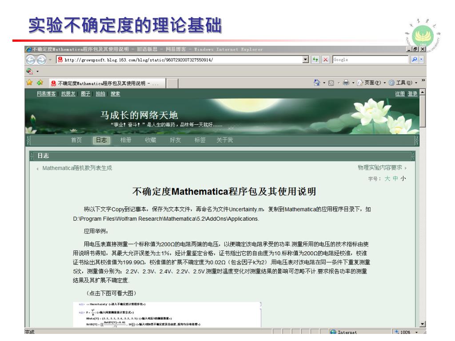Click the browser Forward arrow button
Viewport: 455px width, 341px height.
[41, 60]
